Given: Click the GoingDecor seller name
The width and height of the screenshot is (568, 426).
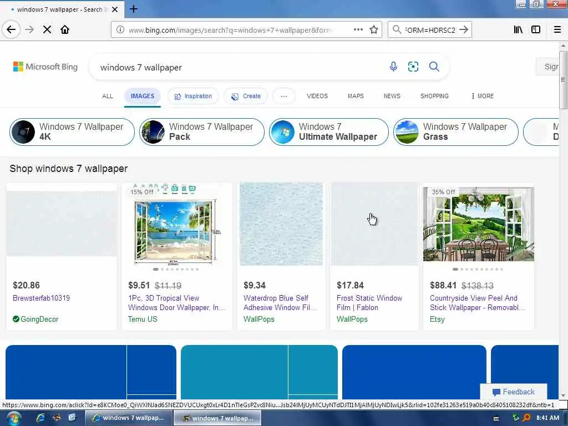Looking at the screenshot, I should coord(39,319).
